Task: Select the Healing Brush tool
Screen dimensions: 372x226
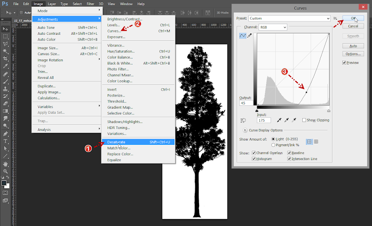Action: click(5, 74)
